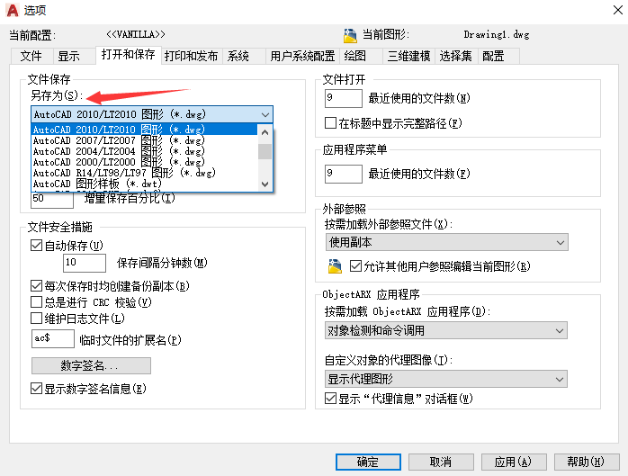Screen dimensions: 628x476
Task: Click the 保存间隔分钟数 input field
Action: (85, 263)
